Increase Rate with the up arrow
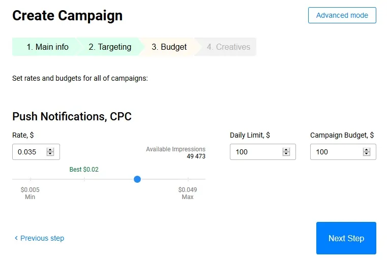Image resolution: width=387 pixels, height=261 pixels. [50, 150]
